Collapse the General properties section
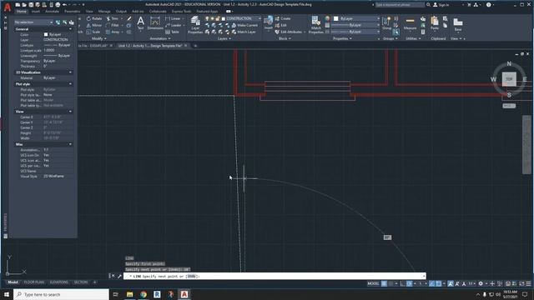The height and width of the screenshot is (300, 534). (70, 29)
